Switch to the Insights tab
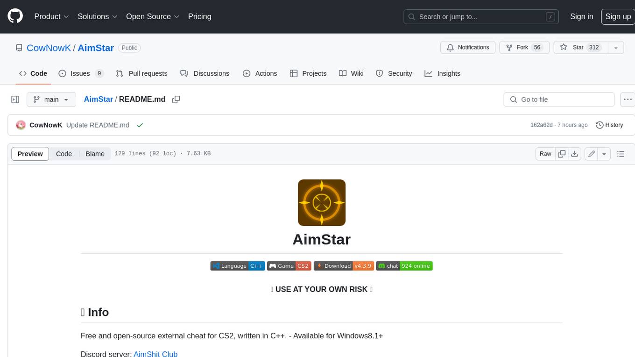This screenshot has height=357, width=635. coord(443,73)
